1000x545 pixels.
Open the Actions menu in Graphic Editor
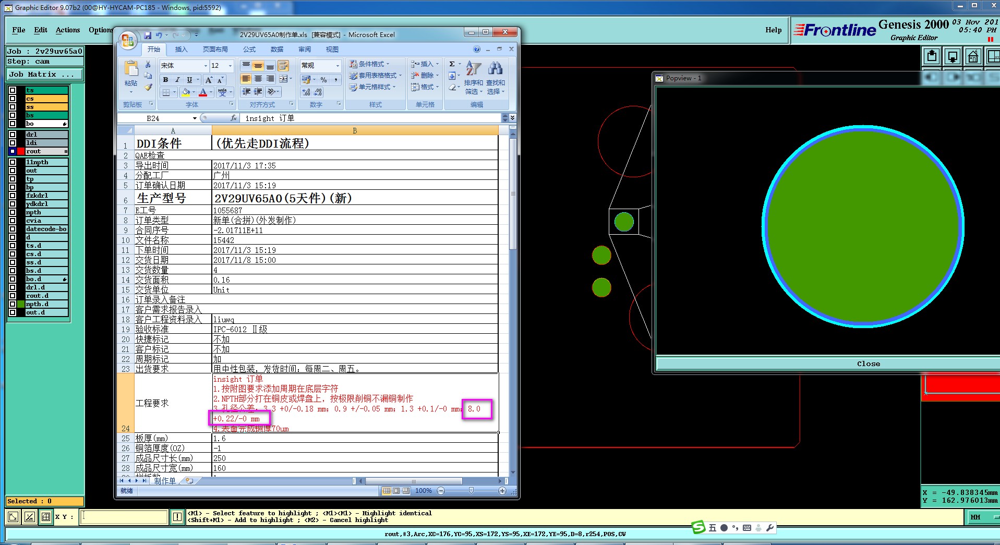tap(68, 30)
